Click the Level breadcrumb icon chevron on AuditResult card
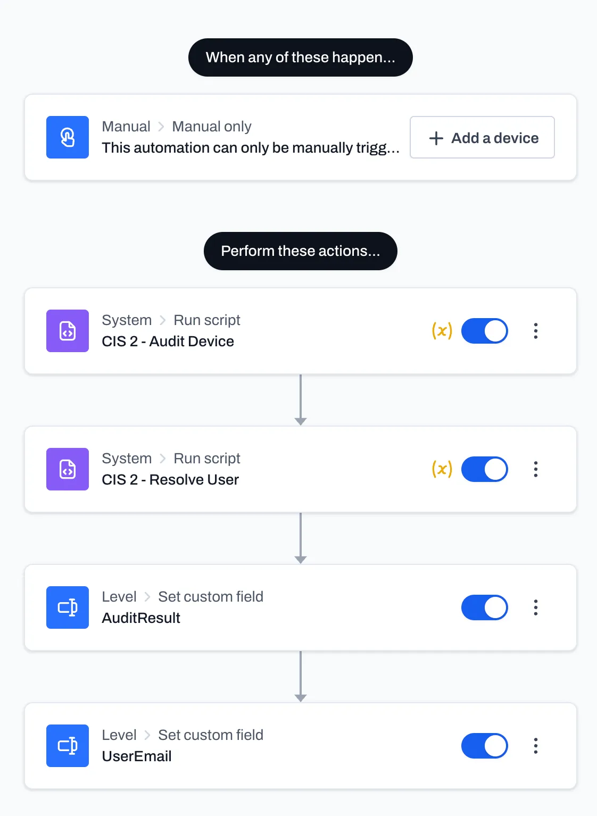This screenshot has height=816, width=597. point(147,596)
